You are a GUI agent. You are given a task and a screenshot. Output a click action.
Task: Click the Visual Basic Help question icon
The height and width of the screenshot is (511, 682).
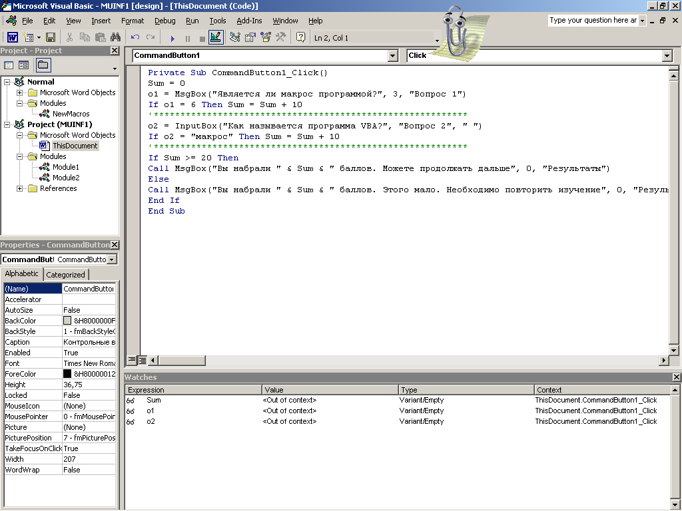[x=300, y=37]
